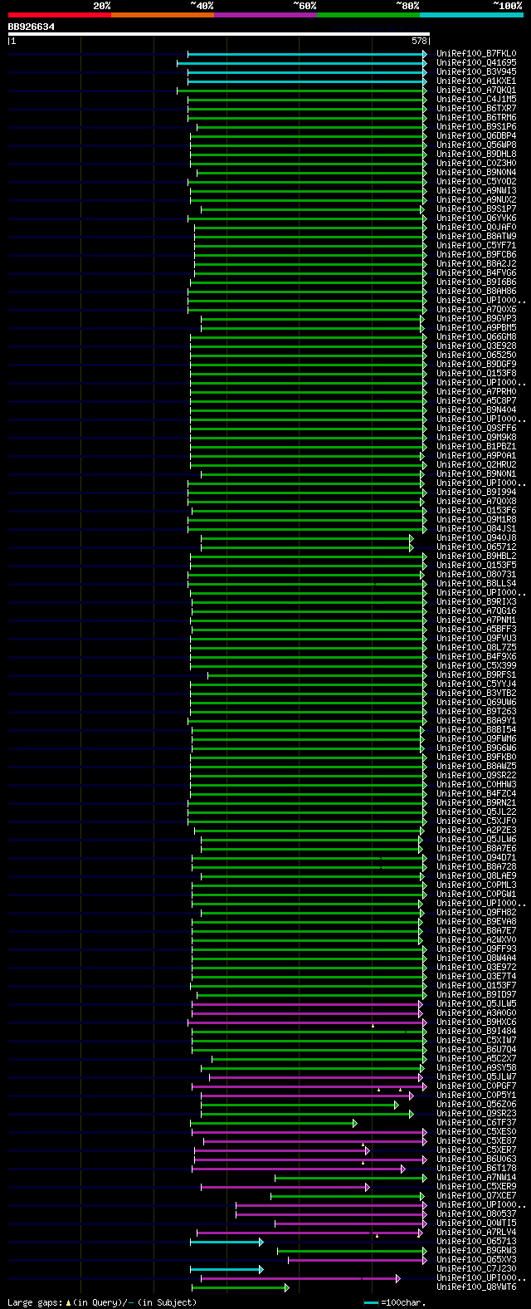The image size is (531, 1309).
Task: Open hit UniRef100_B7FKL0
Action: coord(476,54)
